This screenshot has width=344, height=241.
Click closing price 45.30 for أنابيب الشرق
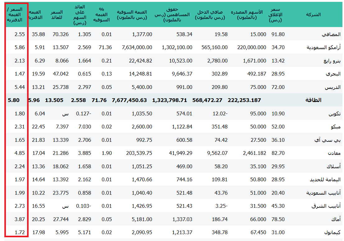[278, 206]
